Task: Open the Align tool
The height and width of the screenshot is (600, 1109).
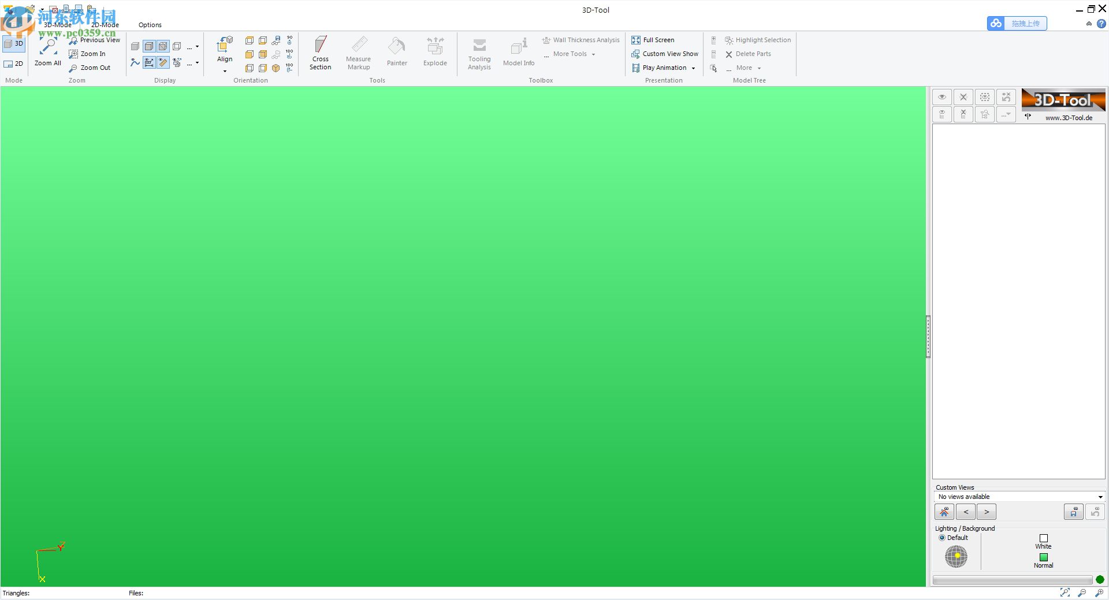Action: click(x=224, y=52)
